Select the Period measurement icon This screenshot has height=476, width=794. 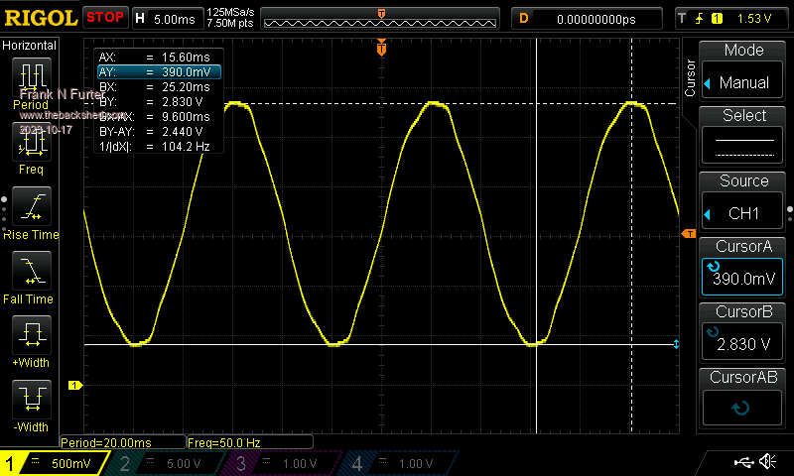[31, 77]
